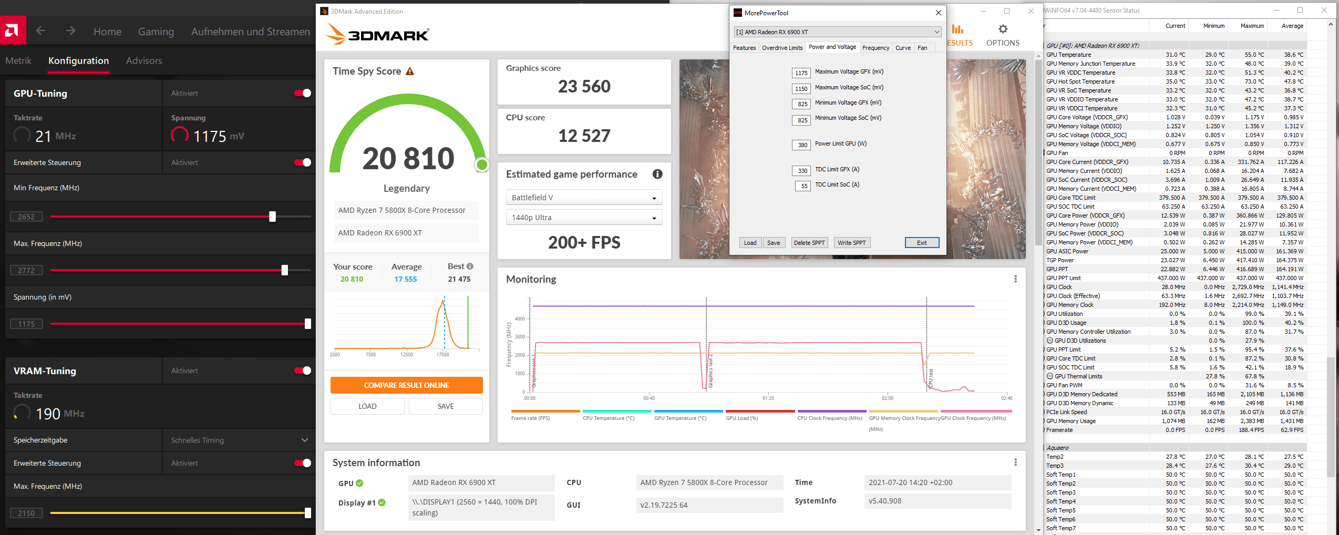Image resolution: width=1339 pixels, height=535 pixels.
Task: Click the SAVE button in 3DMark
Action: (446, 406)
